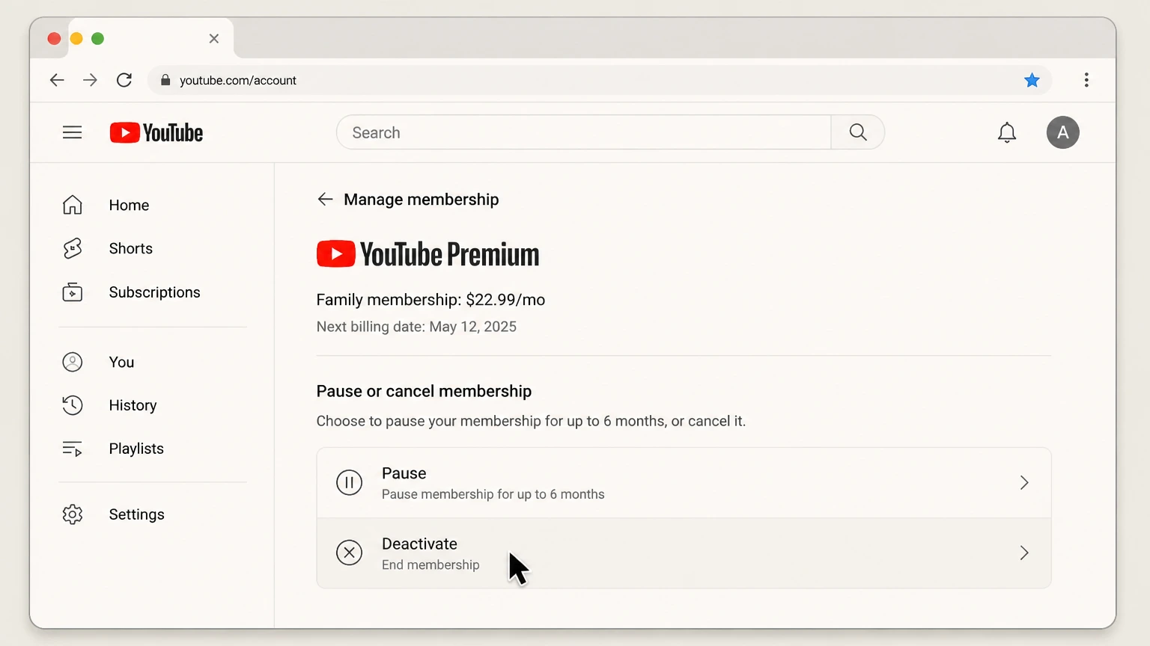Image resolution: width=1150 pixels, height=646 pixels.
Task: Go forward in browser history
Action: click(90, 80)
